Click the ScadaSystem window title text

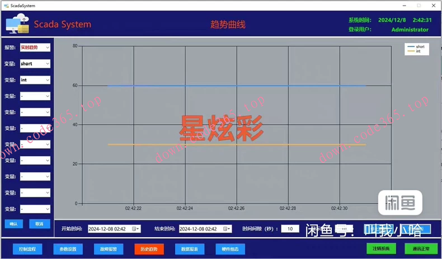(23, 6)
